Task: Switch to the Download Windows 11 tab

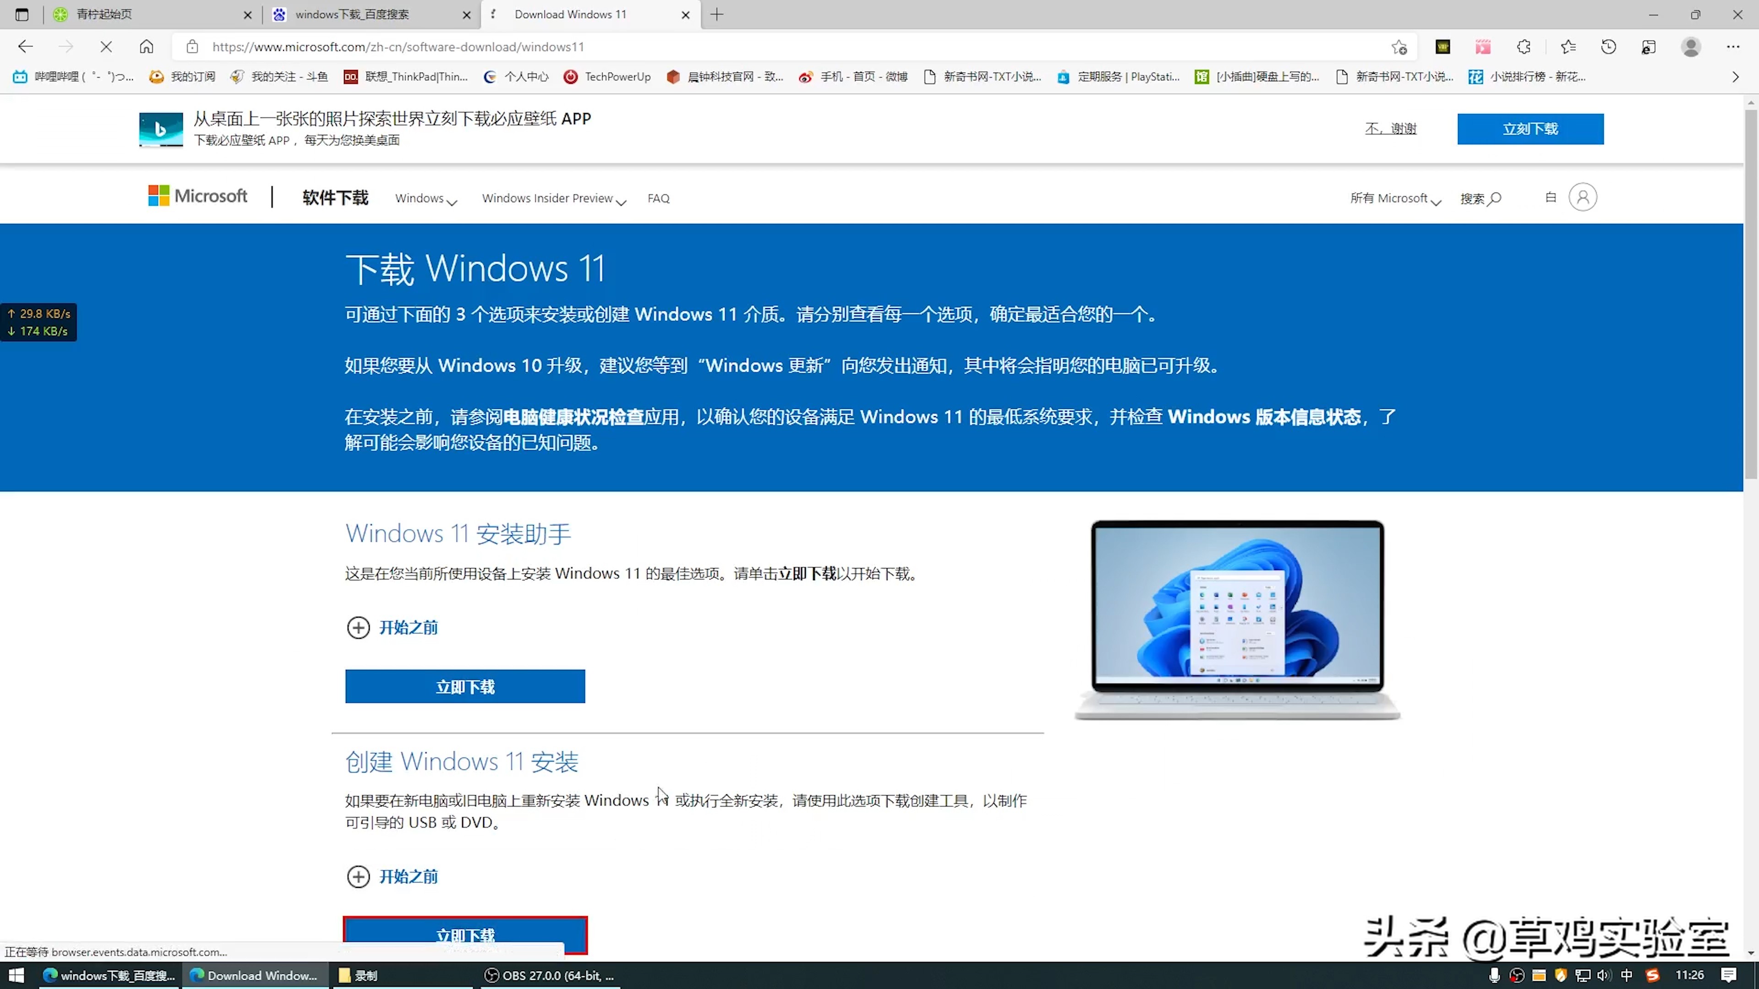Action: click(571, 14)
